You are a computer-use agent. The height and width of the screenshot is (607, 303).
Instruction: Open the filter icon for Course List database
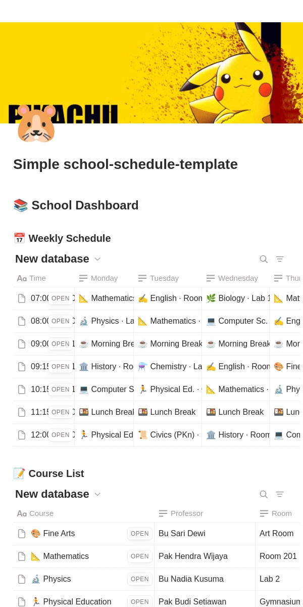coord(280,494)
